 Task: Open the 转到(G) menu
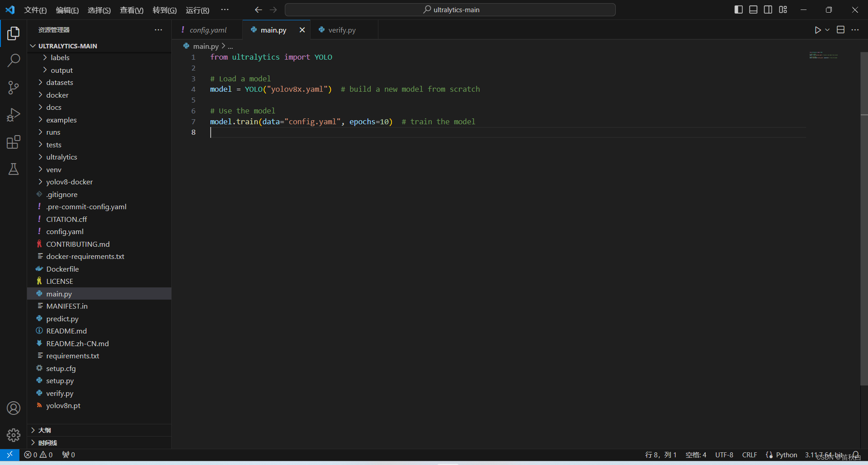(x=165, y=10)
